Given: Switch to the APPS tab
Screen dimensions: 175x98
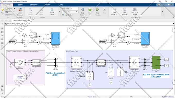Looking at the screenshot, I should pos(61,5).
